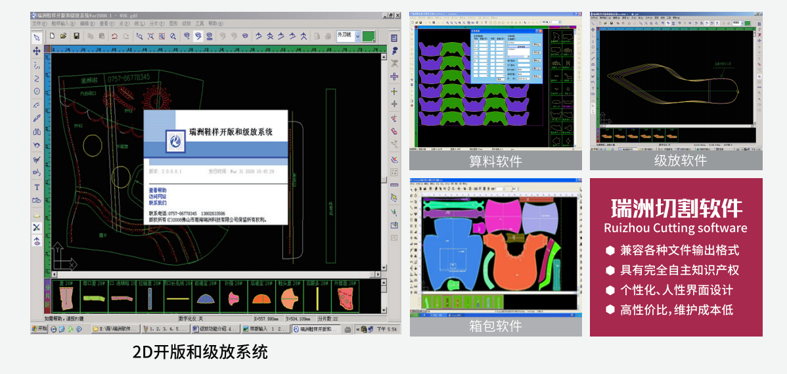
Task: Select the T text tool
Action: (x=37, y=187)
